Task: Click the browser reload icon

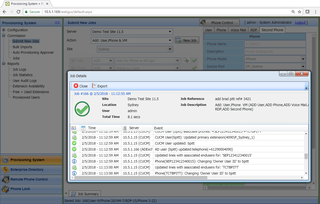Action: [18, 12]
